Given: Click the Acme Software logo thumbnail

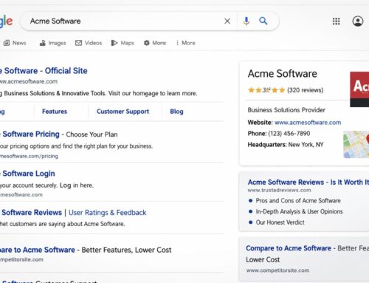Looking at the screenshot, I should (359, 89).
